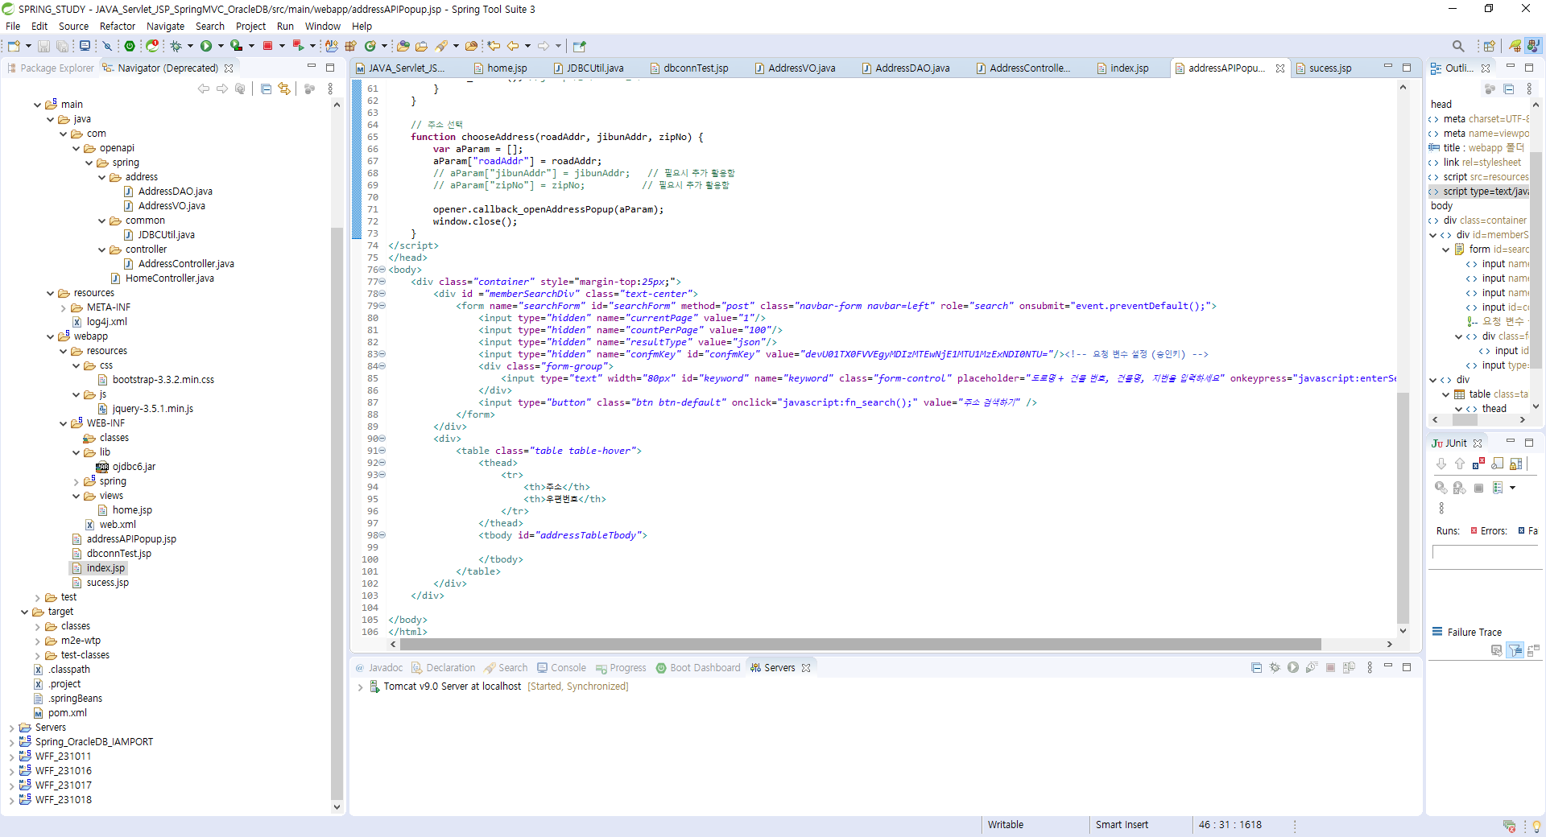The image size is (1546, 837).
Task: Open AddressDAO.java in the Navigator tree
Action: [x=175, y=192]
